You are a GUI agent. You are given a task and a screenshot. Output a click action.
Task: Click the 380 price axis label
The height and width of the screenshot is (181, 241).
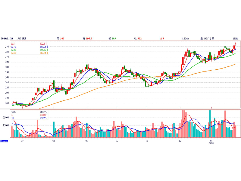click(x=7, y=47)
